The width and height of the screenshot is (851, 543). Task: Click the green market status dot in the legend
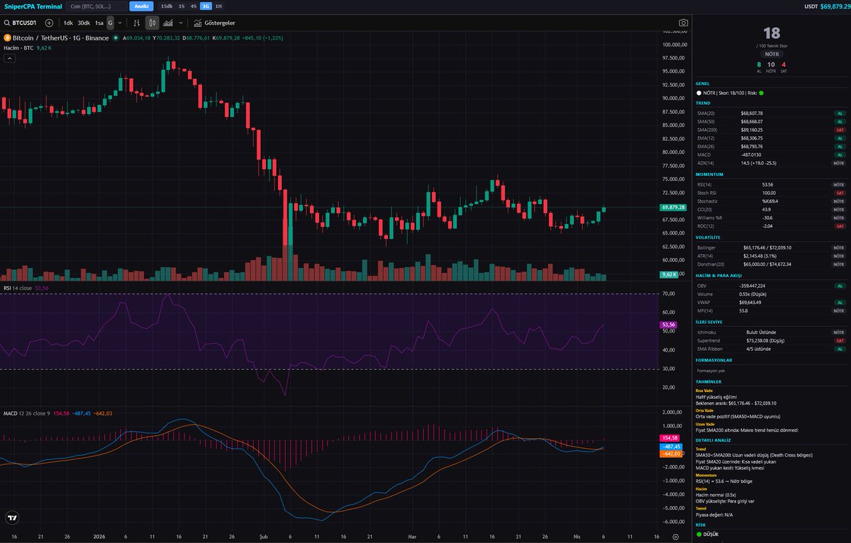(117, 38)
